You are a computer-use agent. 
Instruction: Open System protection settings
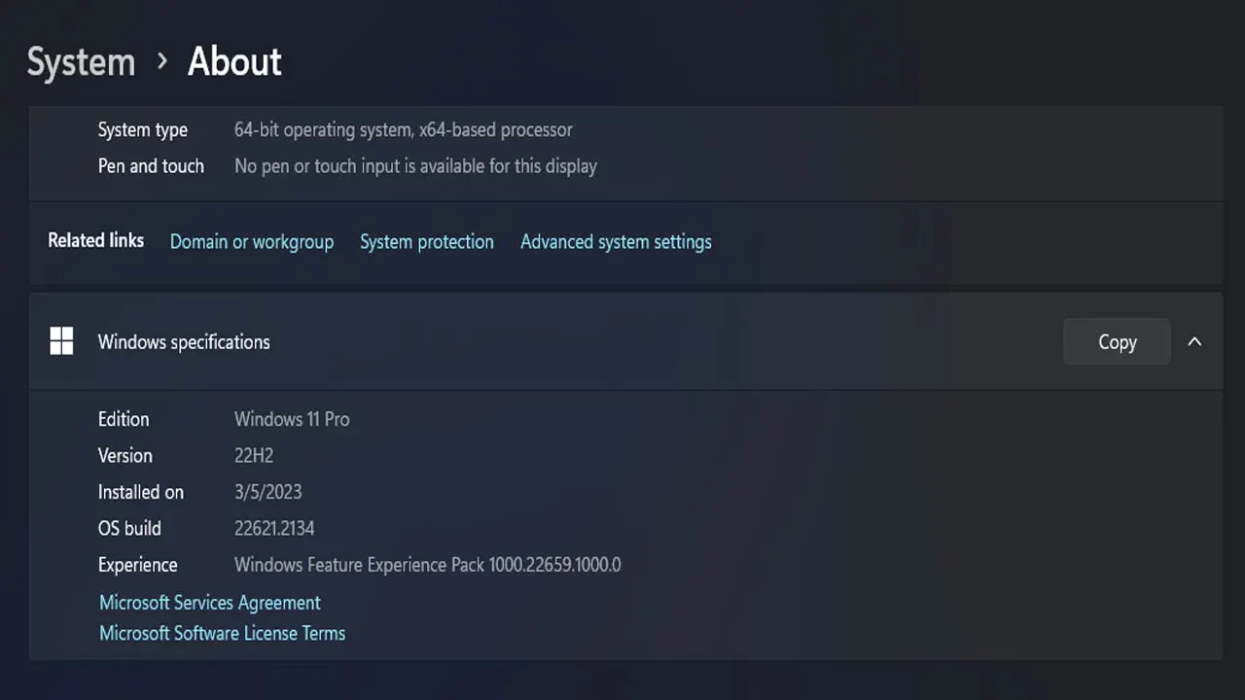(426, 242)
